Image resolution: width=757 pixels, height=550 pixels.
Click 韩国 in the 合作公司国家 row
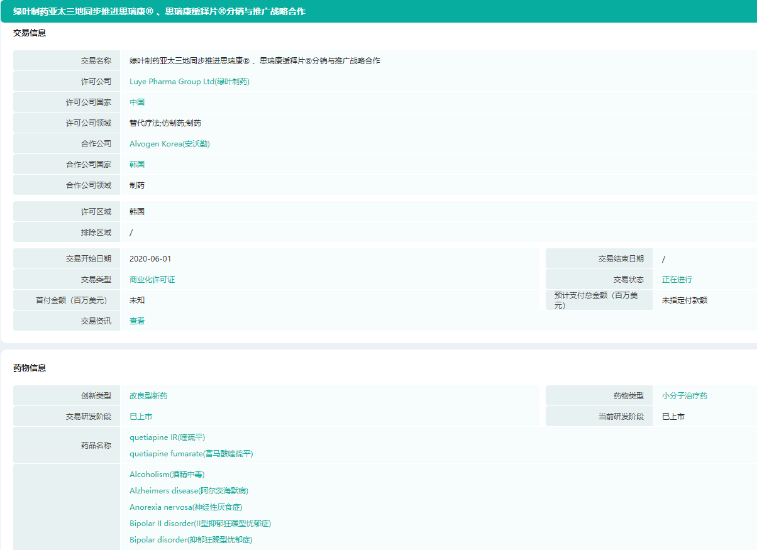pos(137,165)
